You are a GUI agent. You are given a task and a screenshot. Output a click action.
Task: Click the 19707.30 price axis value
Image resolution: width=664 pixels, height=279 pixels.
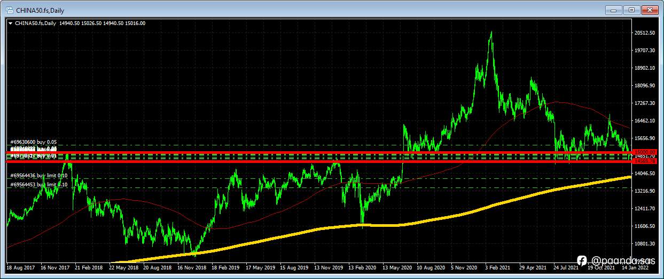(644, 51)
